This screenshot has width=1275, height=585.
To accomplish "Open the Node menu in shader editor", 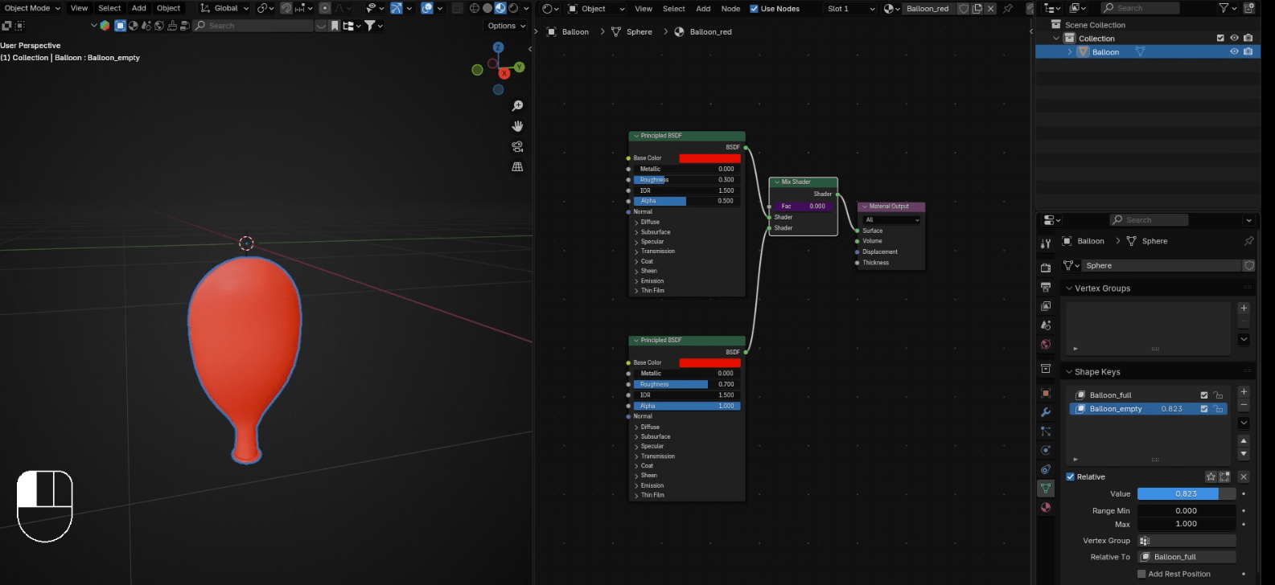I will point(730,9).
